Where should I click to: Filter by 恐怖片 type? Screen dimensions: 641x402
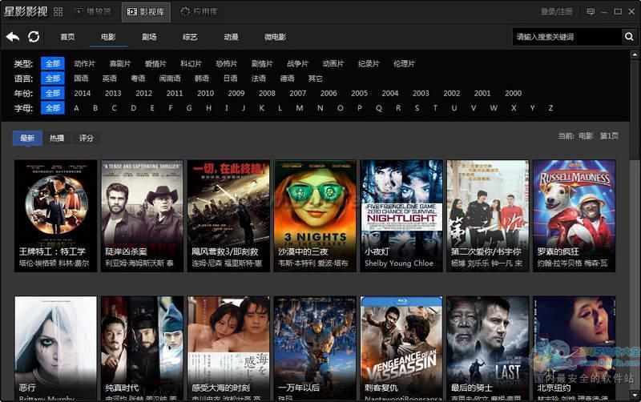click(x=227, y=63)
